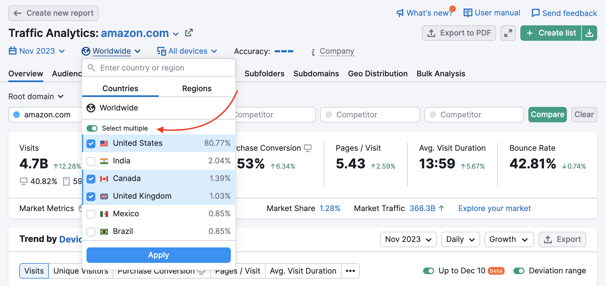Screen dimensions: 606x286
Task: Click the Company link
Action: pos(337,51)
